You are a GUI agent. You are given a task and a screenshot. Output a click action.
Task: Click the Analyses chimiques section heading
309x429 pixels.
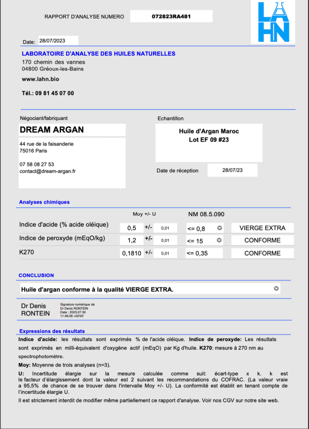[44, 202]
